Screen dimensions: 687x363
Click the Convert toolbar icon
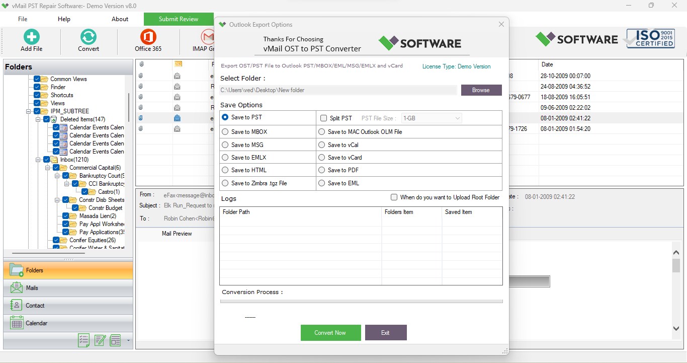pos(89,37)
